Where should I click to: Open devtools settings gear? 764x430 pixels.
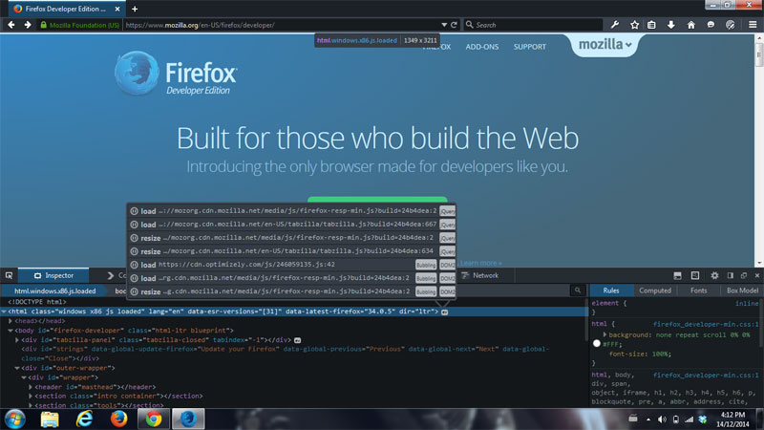click(x=714, y=275)
